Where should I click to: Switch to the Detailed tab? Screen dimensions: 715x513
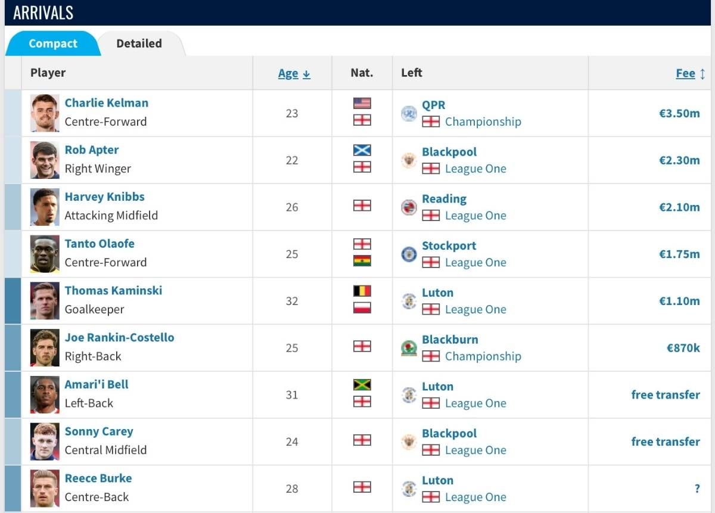[x=139, y=43]
